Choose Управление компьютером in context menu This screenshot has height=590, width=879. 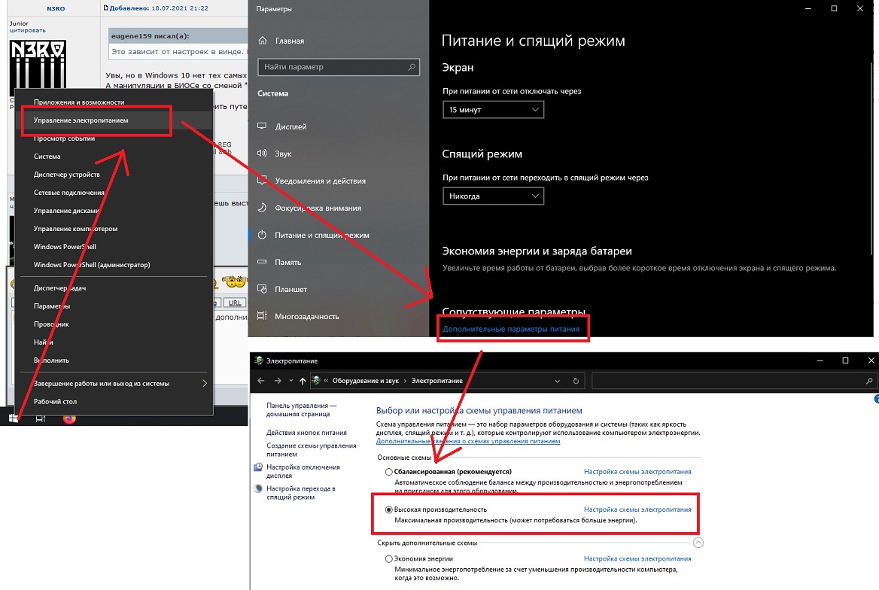click(x=115, y=228)
